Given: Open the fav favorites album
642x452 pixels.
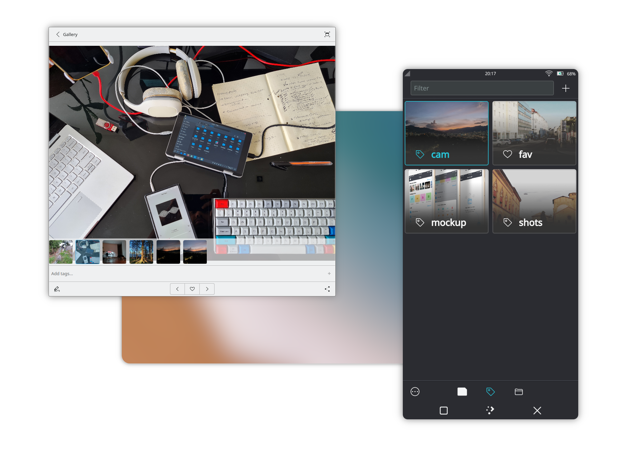Looking at the screenshot, I should click(x=534, y=133).
